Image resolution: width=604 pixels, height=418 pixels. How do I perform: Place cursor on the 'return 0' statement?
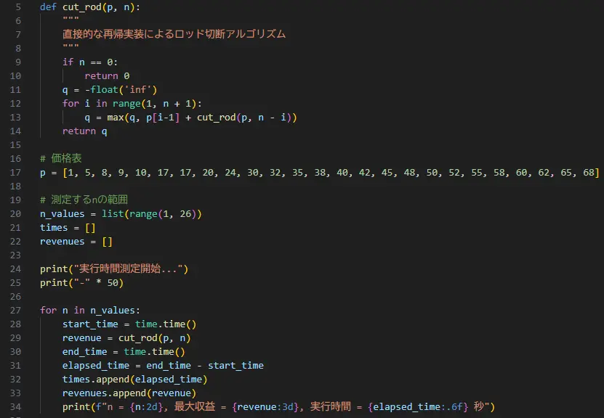coord(107,75)
